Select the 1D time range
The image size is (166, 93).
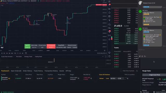coord(2,53)
